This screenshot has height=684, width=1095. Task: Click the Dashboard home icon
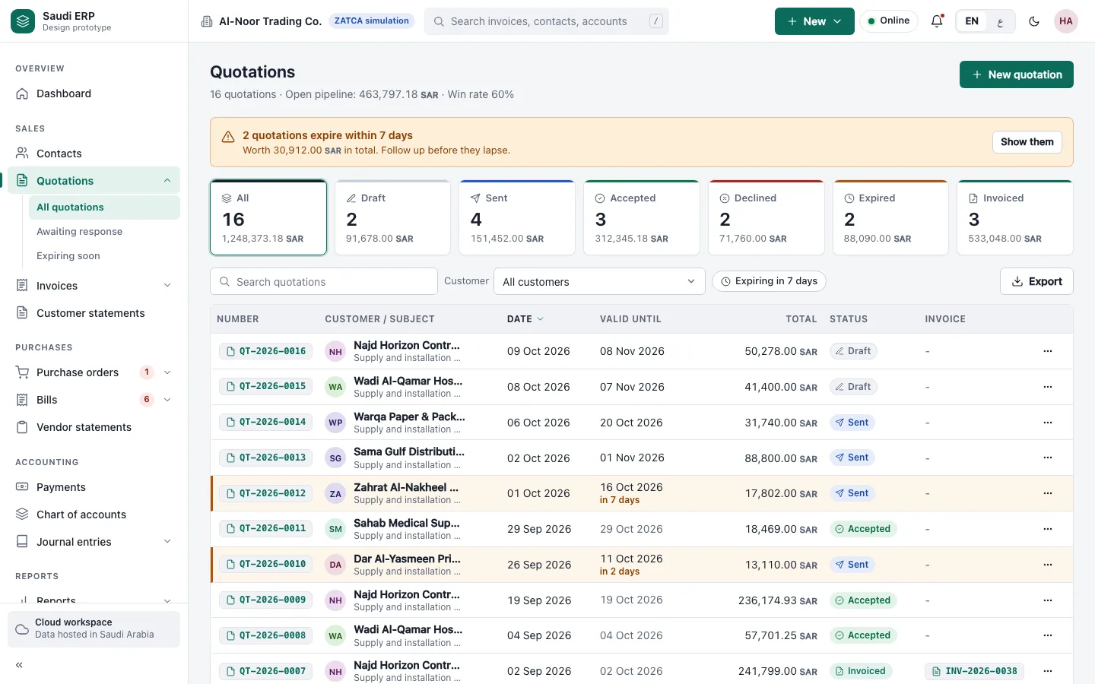[x=22, y=93]
